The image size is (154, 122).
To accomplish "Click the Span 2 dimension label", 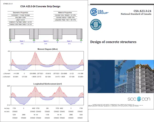I will coord(46,41).
